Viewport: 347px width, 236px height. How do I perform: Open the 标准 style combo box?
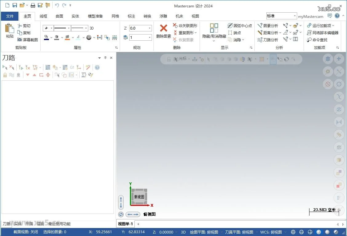[x=281, y=15]
